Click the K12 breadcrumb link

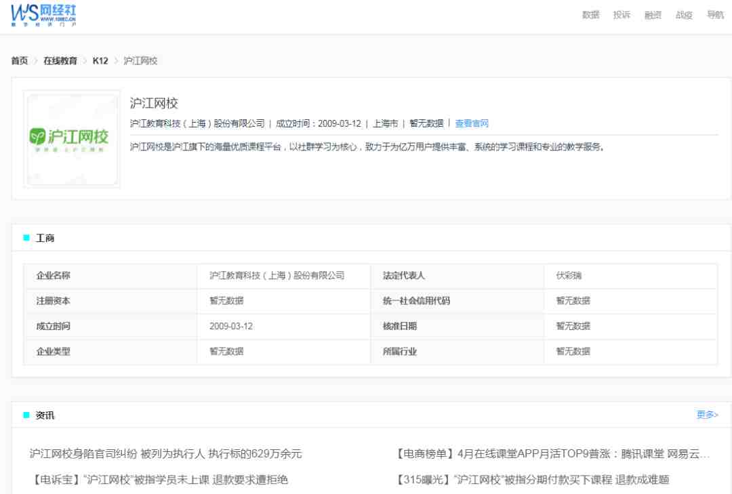click(100, 61)
